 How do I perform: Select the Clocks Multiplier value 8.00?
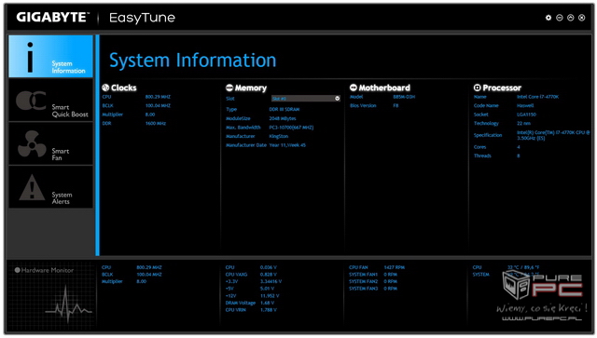150,115
